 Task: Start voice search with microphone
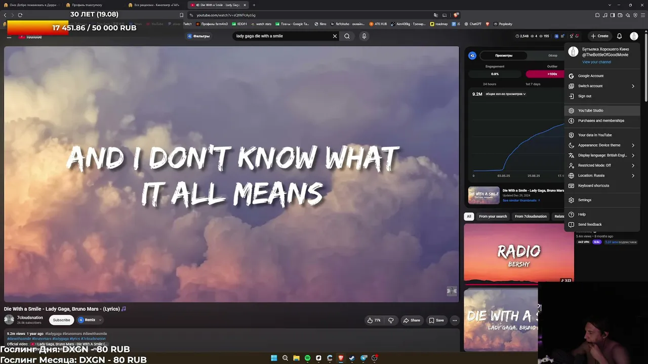[x=363, y=36]
